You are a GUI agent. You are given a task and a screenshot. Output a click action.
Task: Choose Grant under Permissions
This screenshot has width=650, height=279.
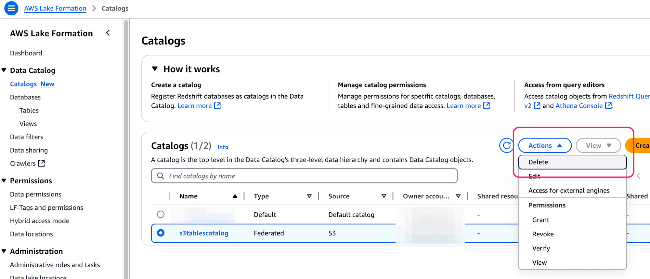point(572,220)
